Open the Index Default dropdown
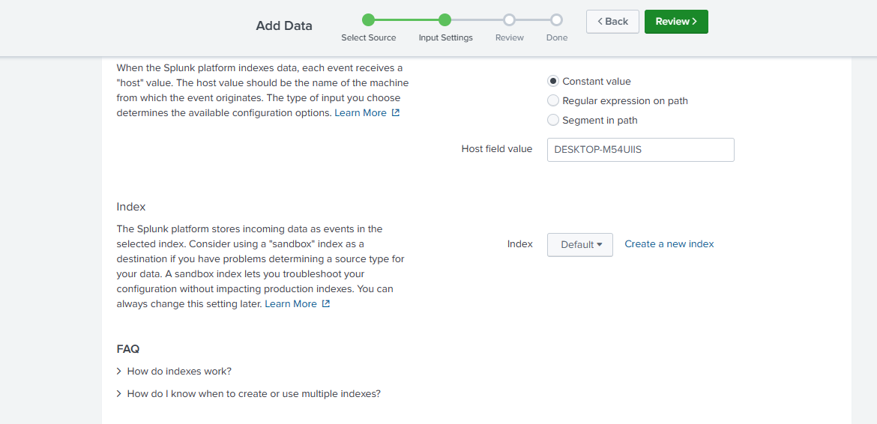This screenshot has height=424, width=877. click(x=580, y=245)
